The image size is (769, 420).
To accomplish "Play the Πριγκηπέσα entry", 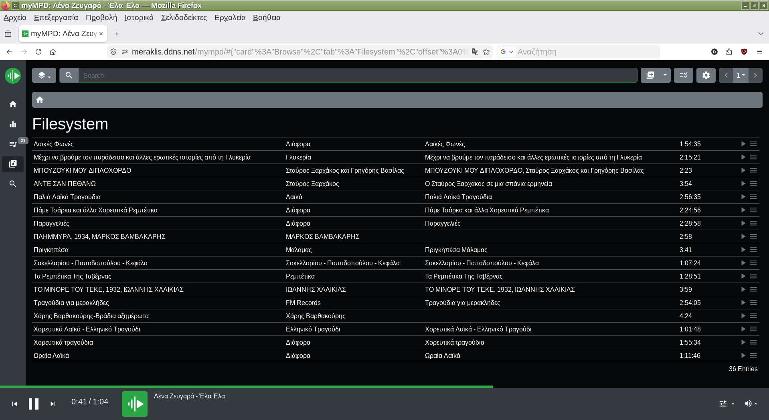I will pos(743,250).
